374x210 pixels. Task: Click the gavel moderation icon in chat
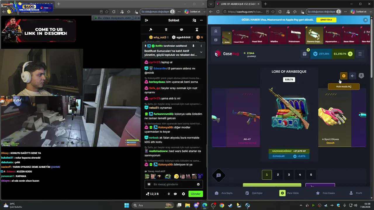[151, 30]
